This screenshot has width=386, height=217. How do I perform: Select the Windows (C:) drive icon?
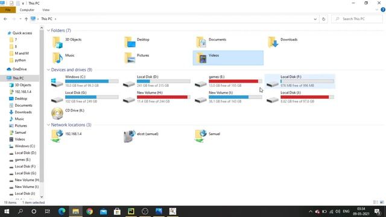[57, 83]
